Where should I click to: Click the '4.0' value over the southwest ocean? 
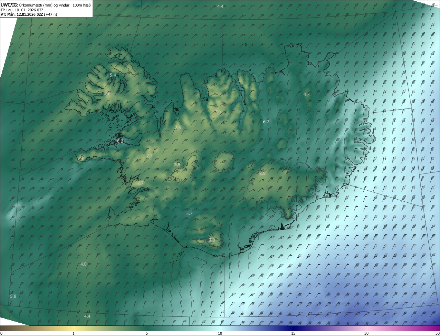tap(84, 264)
